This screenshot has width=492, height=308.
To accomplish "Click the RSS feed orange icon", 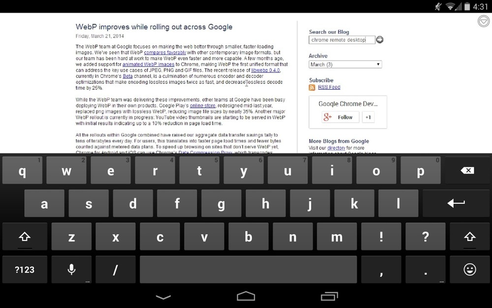I will point(312,88).
